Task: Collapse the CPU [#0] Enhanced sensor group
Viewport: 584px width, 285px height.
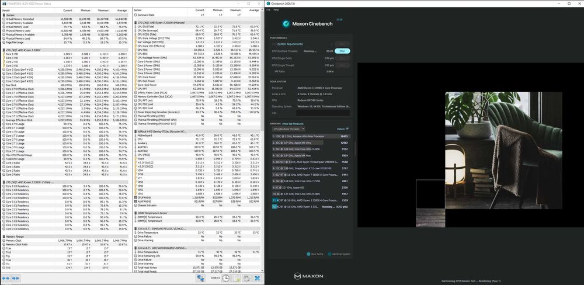Action: (x=197, y=23)
